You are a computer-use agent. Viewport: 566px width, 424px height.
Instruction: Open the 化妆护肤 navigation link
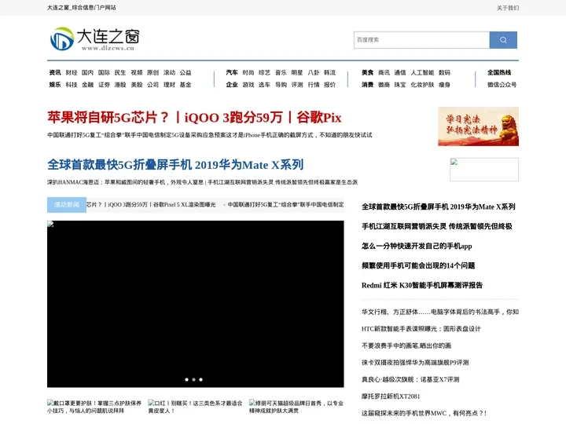coord(422,85)
